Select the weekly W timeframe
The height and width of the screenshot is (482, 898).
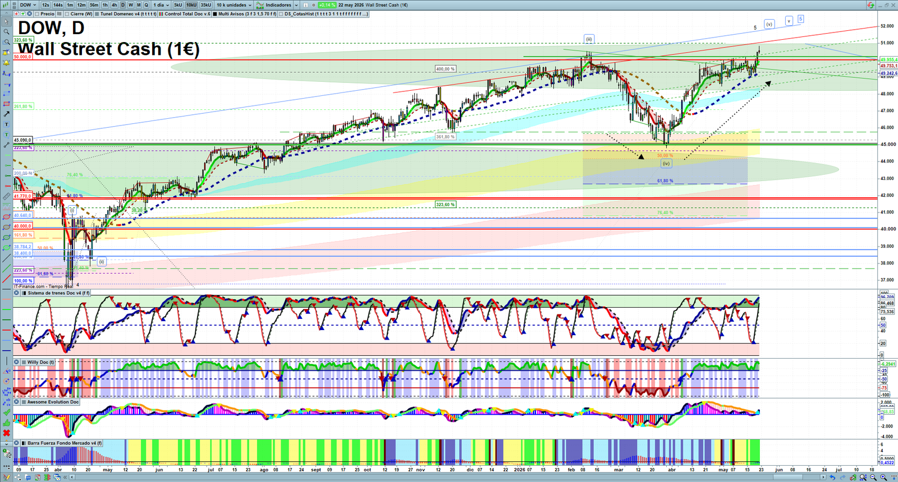tap(131, 5)
